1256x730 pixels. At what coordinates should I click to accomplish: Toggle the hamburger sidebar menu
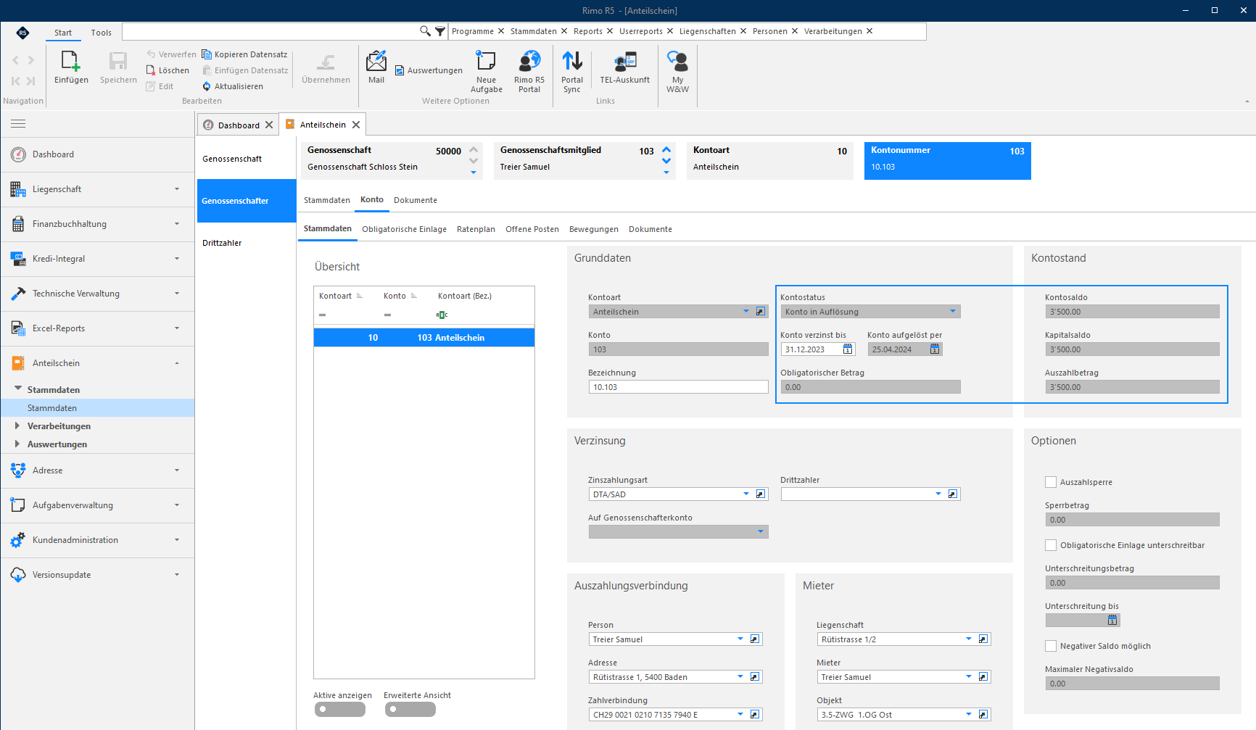coord(18,123)
